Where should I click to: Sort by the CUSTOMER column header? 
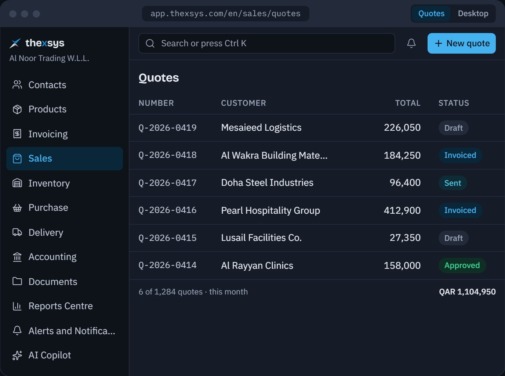click(244, 103)
